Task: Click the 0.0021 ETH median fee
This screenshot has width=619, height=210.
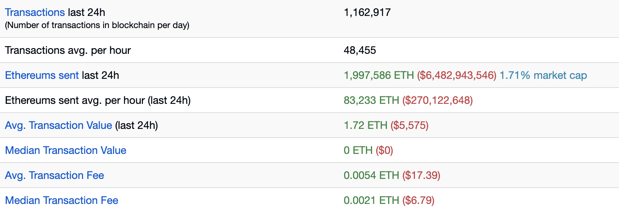Action: pos(371,201)
